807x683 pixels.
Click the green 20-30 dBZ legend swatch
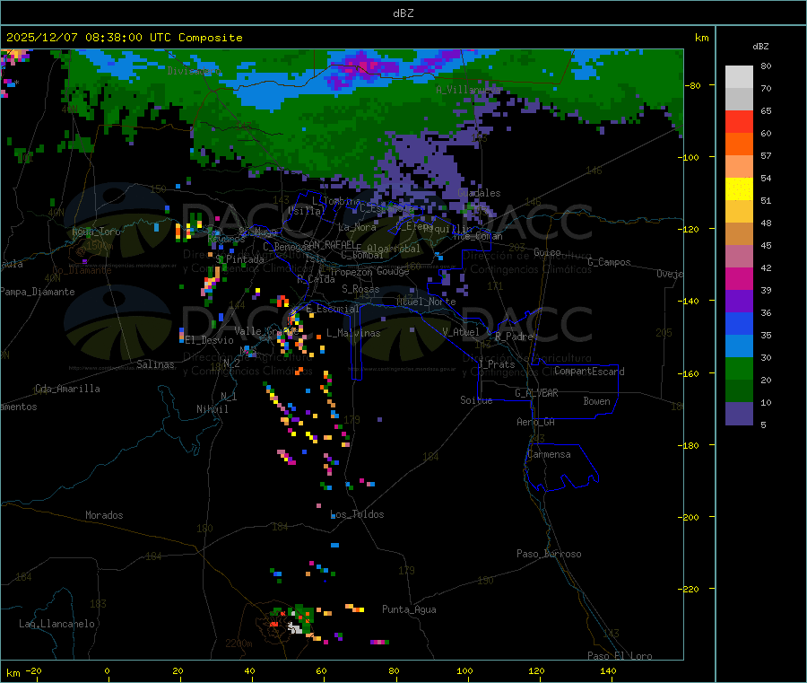tap(739, 368)
